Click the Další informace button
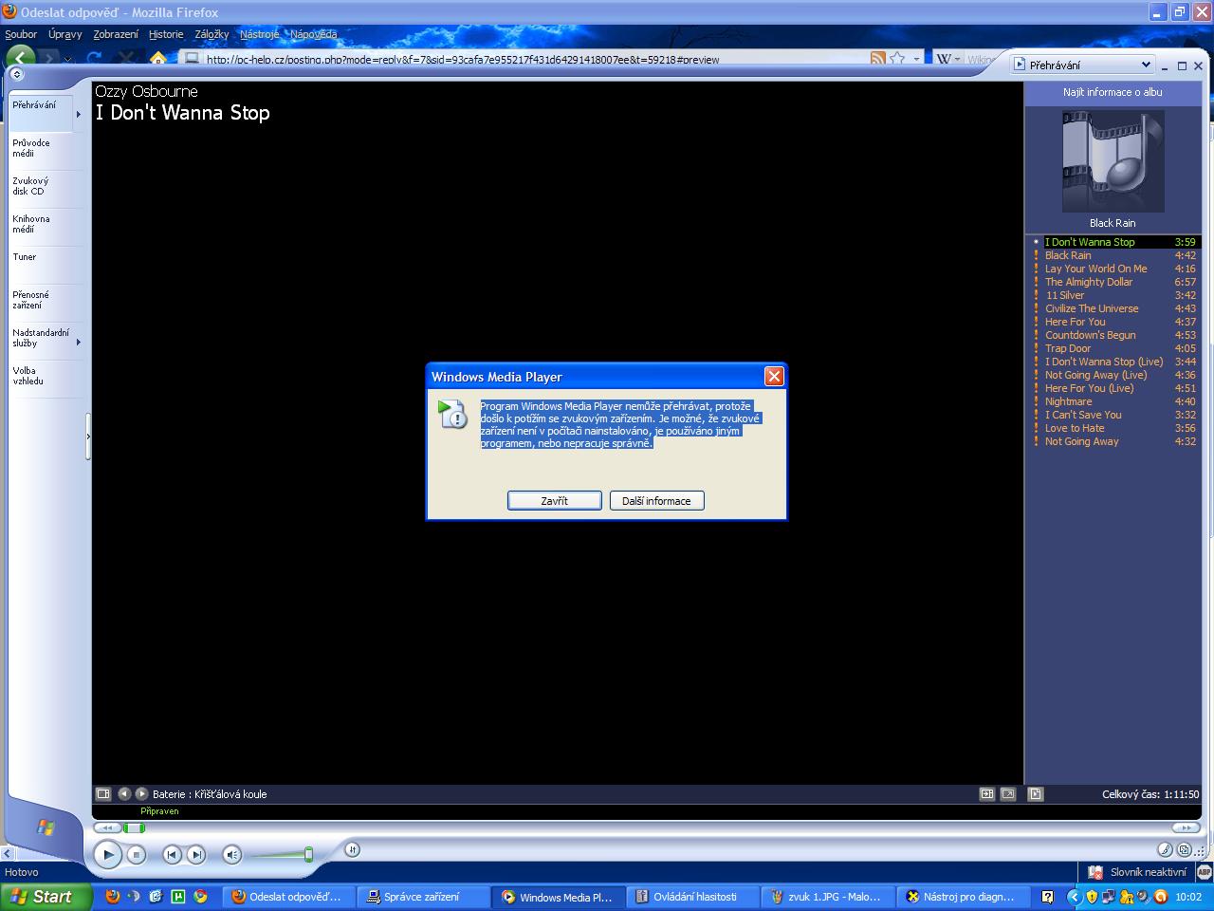This screenshot has width=1214, height=911. click(x=656, y=501)
